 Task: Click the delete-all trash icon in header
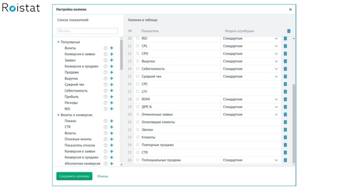(289, 31)
